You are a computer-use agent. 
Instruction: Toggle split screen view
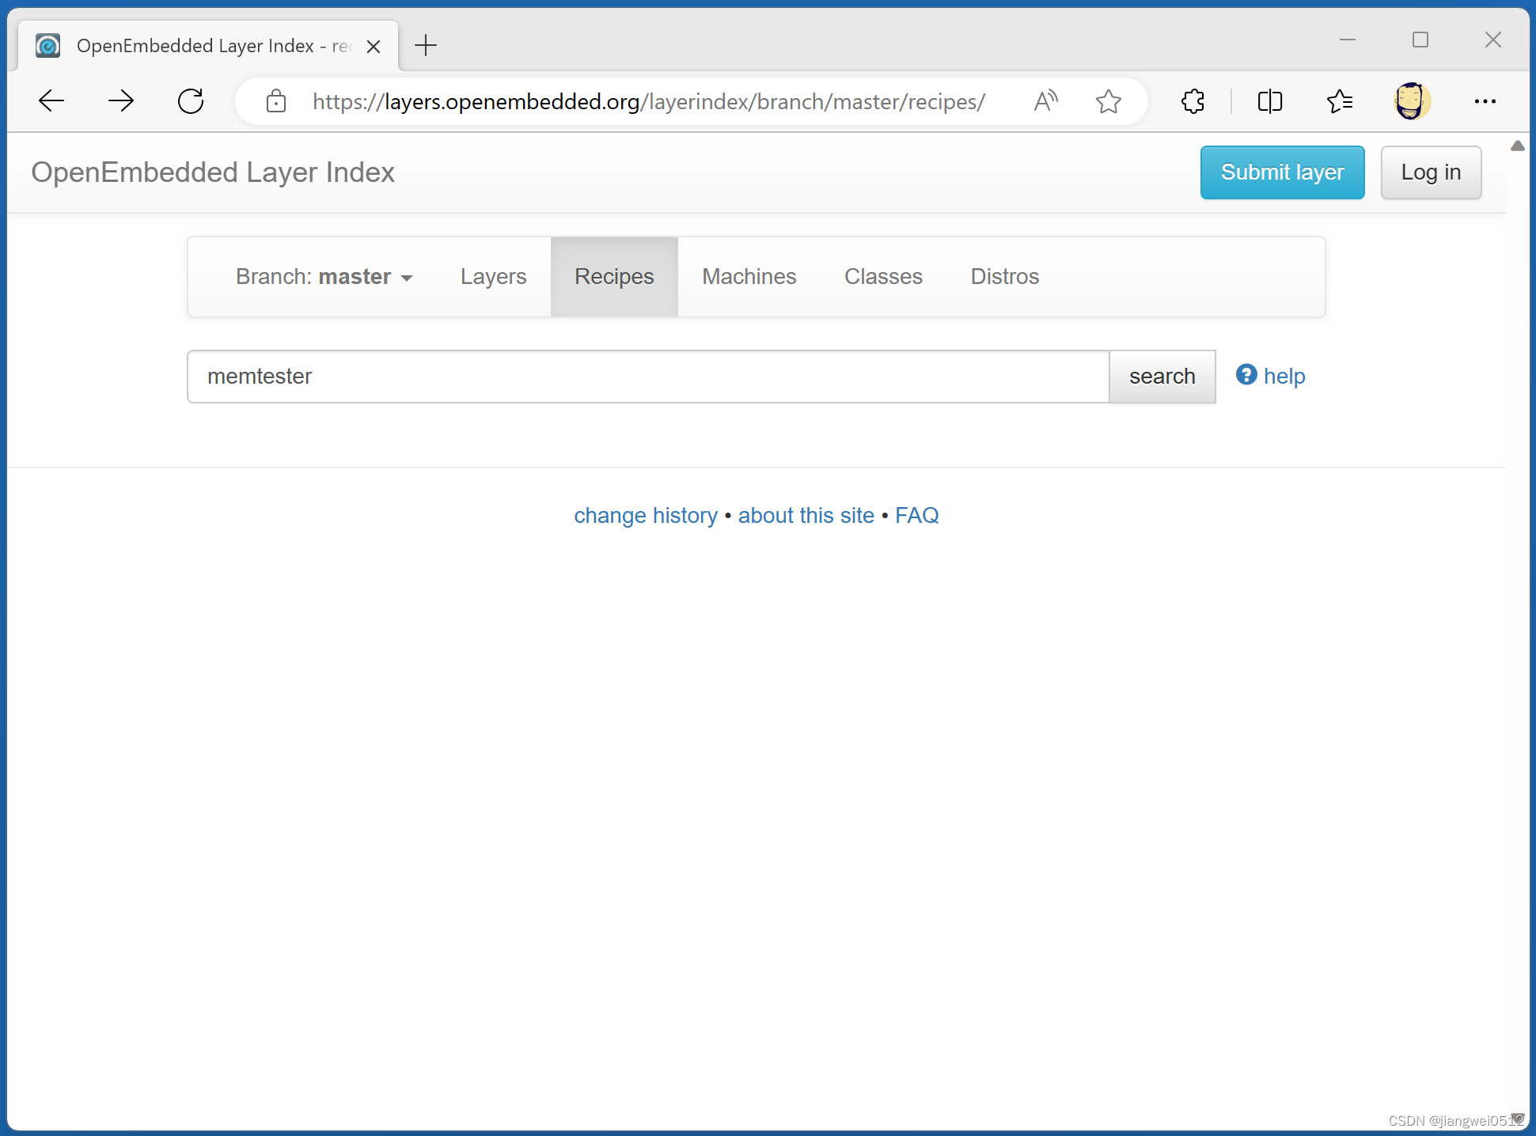pyautogui.click(x=1269, y=101)
